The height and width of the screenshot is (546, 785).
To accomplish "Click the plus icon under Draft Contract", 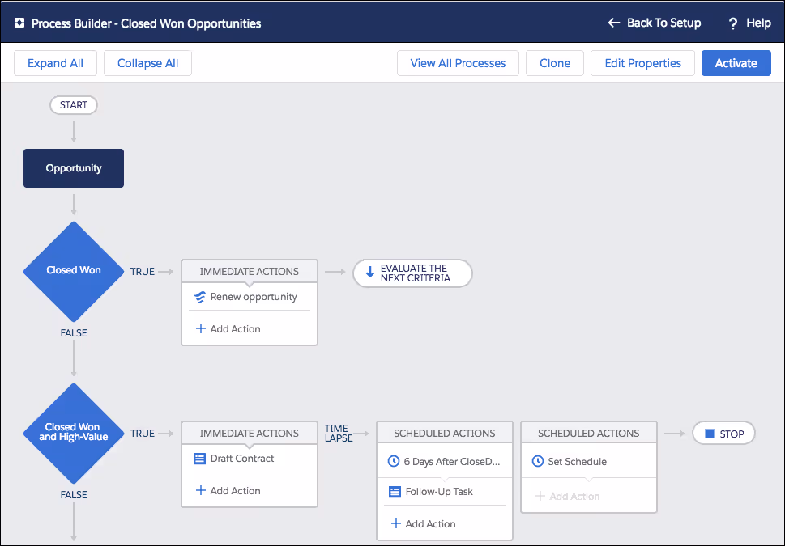I will [200, 490].
